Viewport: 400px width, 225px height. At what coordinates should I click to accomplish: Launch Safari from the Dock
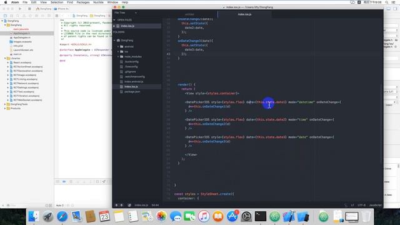[62, 217]
